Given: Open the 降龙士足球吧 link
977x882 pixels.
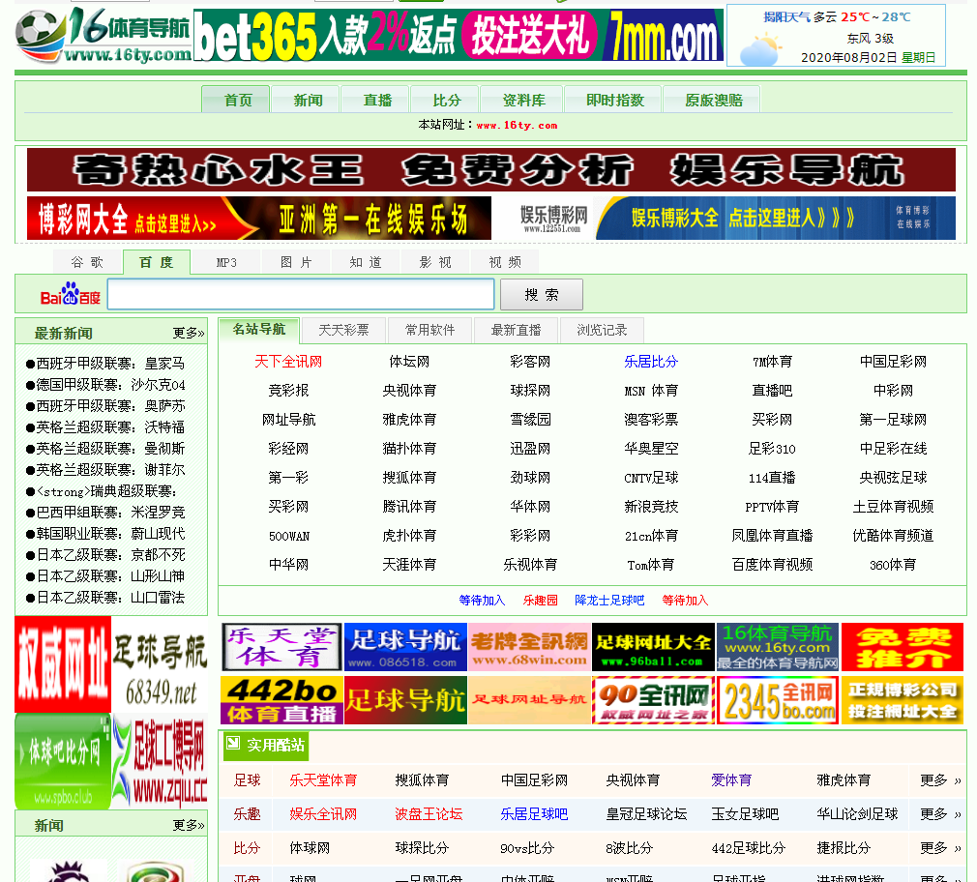Looking at the screenshot, I should coord(609,601).
